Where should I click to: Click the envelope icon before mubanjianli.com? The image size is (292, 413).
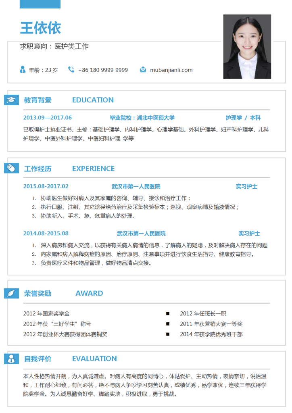[x=143, y=70]
